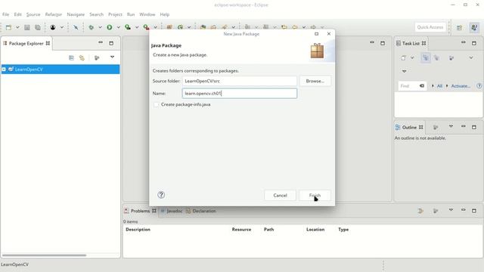This screenshot has width=484, height=272.
Task: Select Categorized presentation in Task List
Action: click(426, 57)
